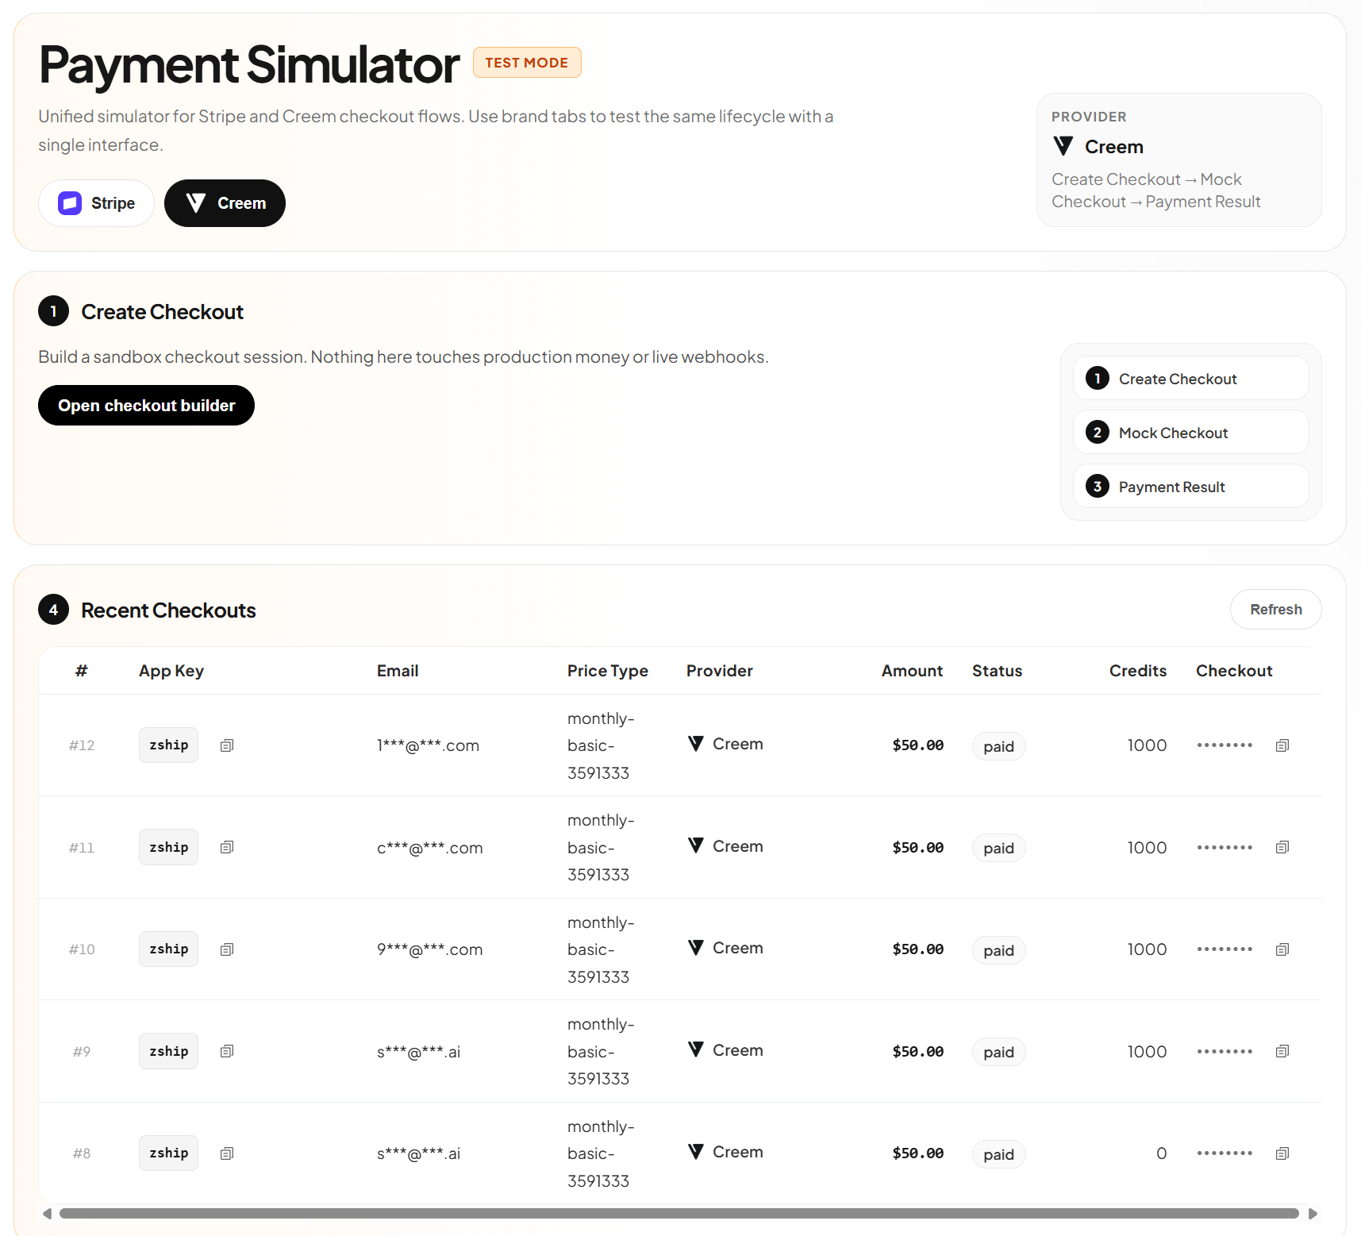1361x1236 pixels.
Task: Click the Provider column header
Action: [720, 671]
